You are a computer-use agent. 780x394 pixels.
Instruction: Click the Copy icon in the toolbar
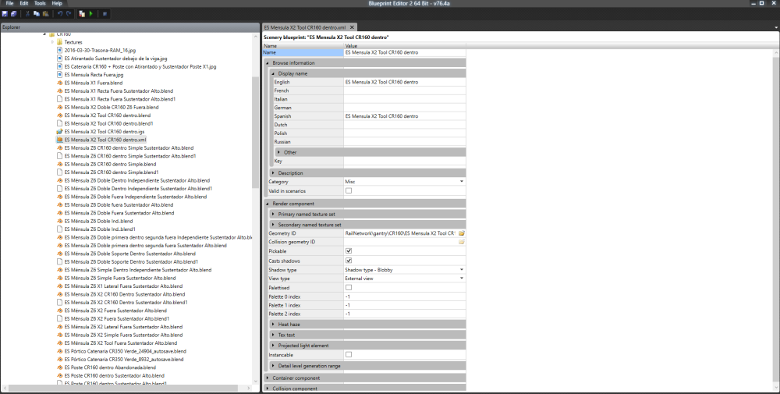point(37,14)
